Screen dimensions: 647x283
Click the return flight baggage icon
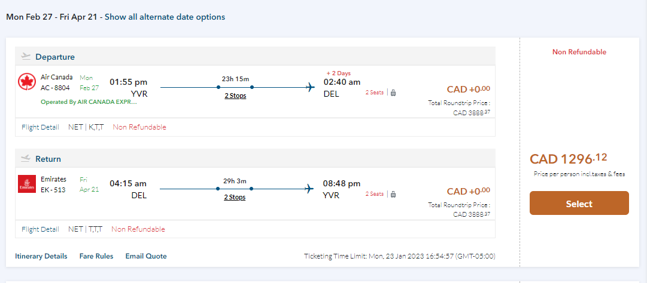tap(393, 194)
